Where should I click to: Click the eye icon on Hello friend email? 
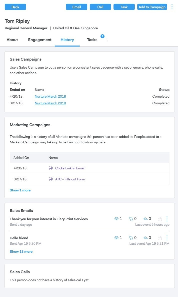(116, 238)
